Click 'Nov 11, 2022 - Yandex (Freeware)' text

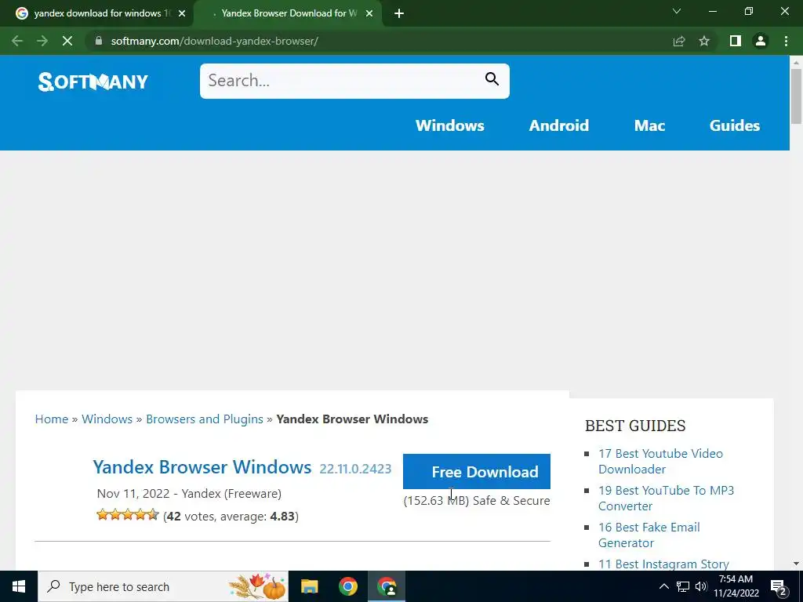click(189, 494)
